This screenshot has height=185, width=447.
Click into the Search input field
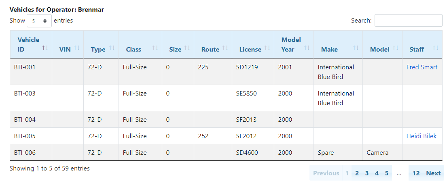[408, 21]
